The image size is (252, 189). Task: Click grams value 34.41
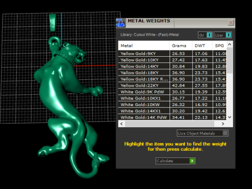coord(178,118)
